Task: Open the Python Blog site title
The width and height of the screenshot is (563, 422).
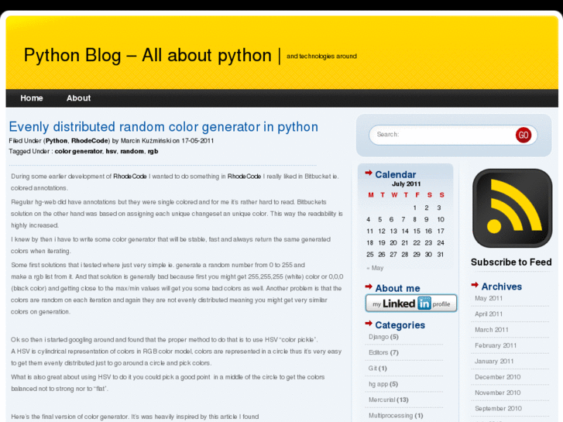Action: tap(147, 56)
